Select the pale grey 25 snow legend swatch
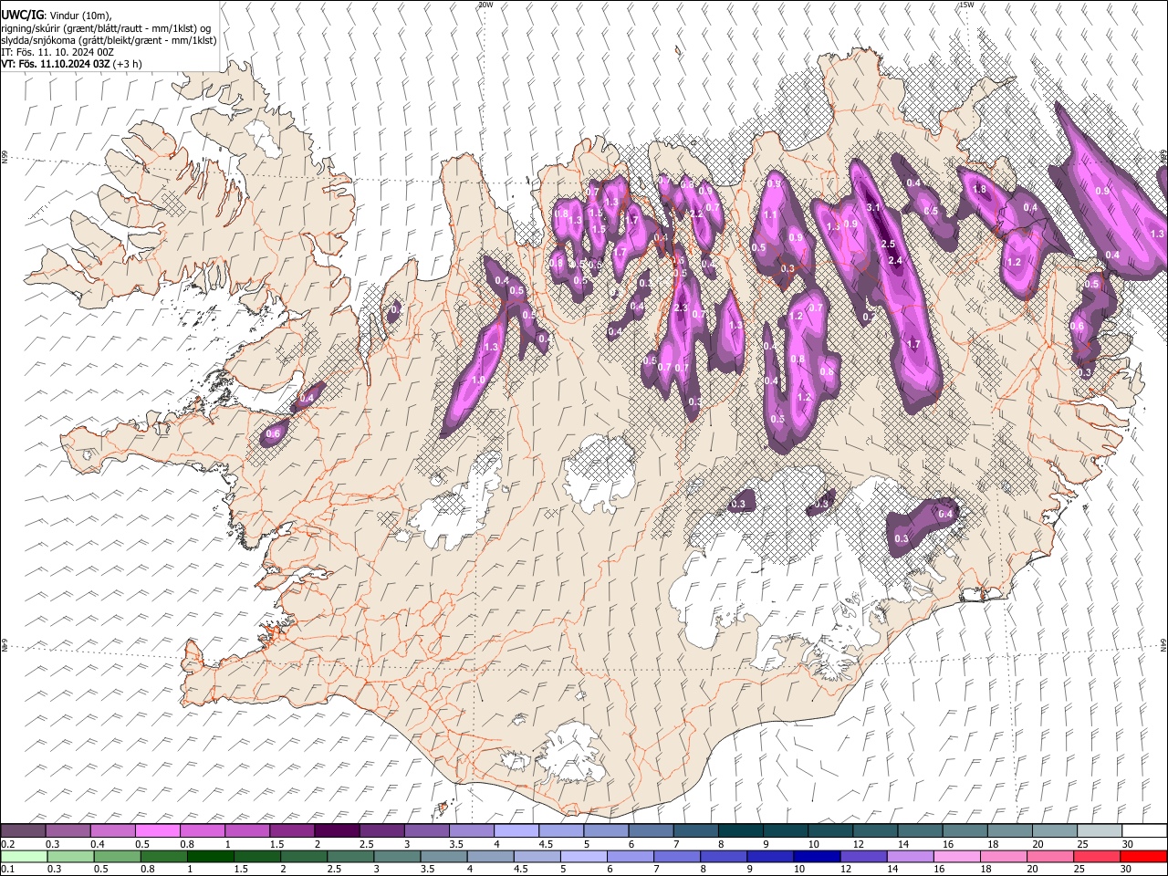This screenshot has width=1168, height=876. [1100, 830]
